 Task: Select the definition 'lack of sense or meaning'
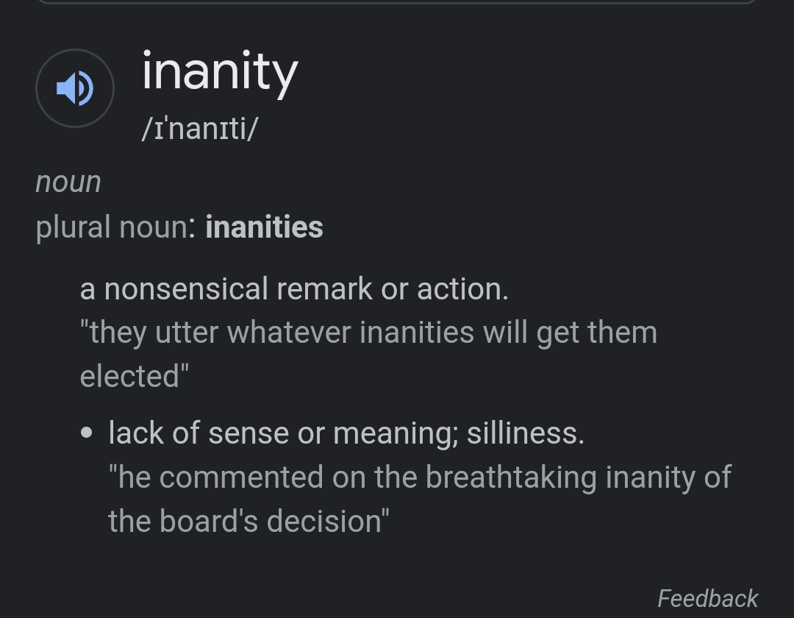(346, 433)
